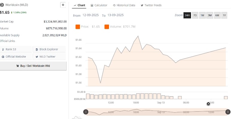Image resolution: width=247 pixels, height=119 pixels.
Task: Click the $1.00 B volume axis label
Action: tap(81, 92)
